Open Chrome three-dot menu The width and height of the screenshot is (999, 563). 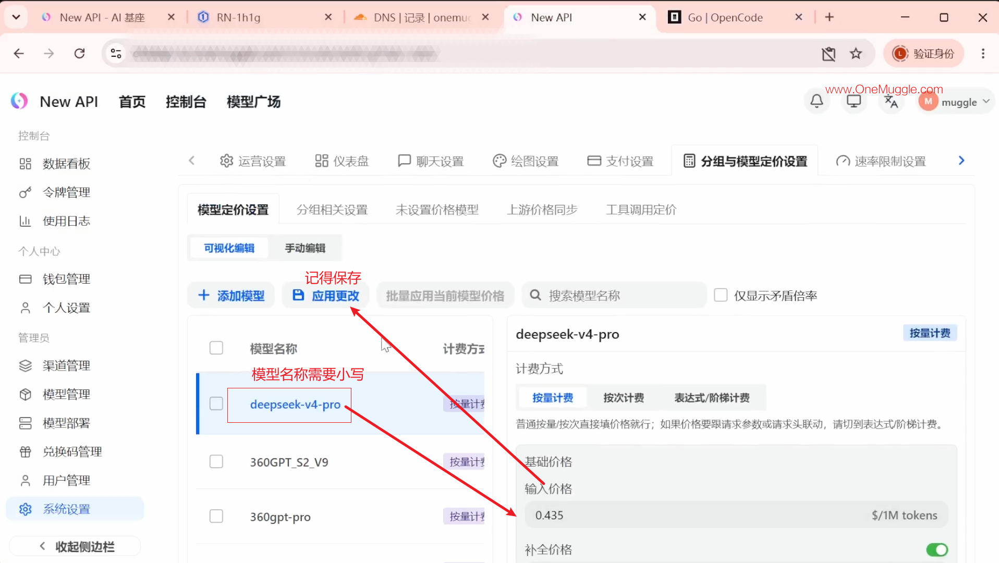point(983,53)
